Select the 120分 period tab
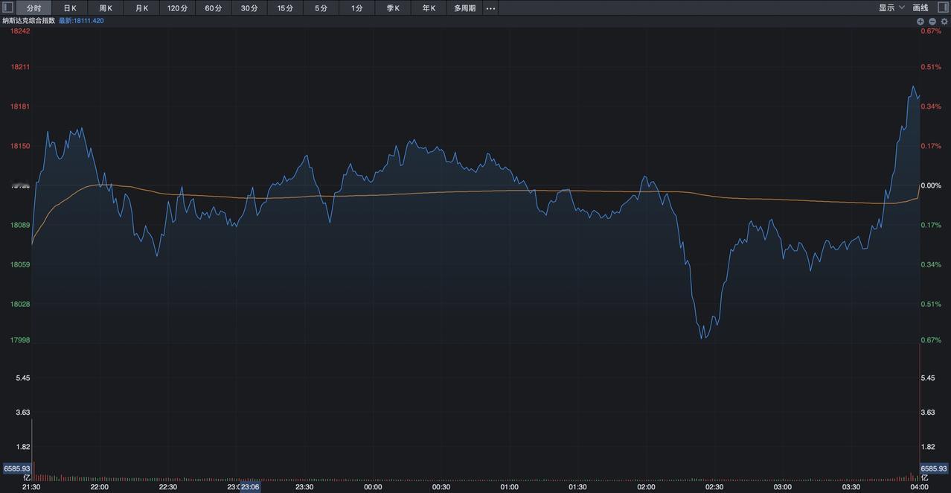951x493 pixels. pyautogui.click(x=178, y=8)
